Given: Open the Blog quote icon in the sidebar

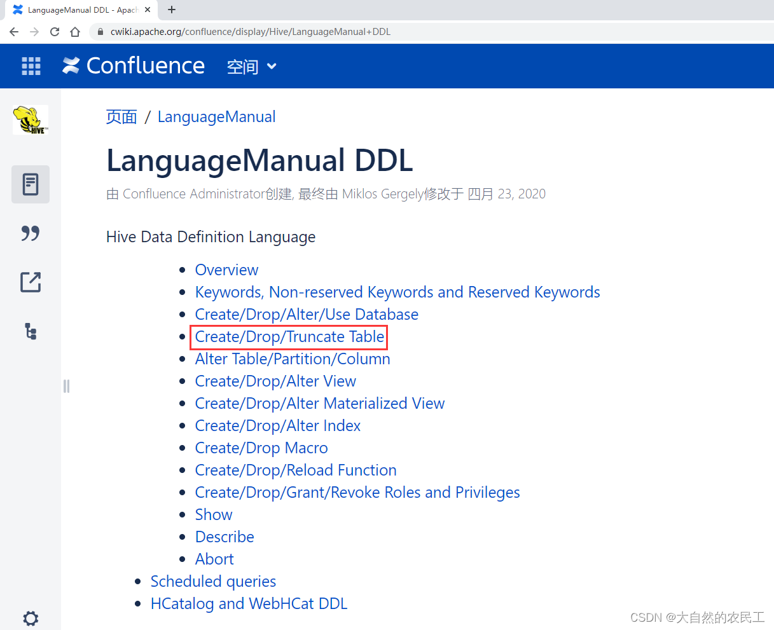Looking at the screenshot, I should [x=31, y=233].
